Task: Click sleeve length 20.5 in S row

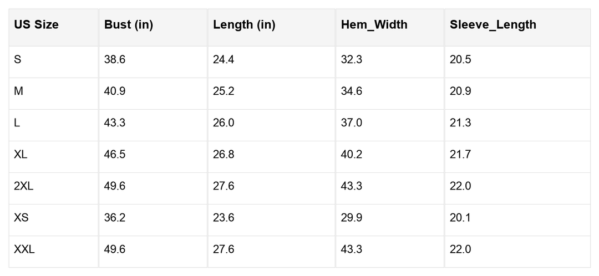Action: pyautogui.click(x=460, y=59)
